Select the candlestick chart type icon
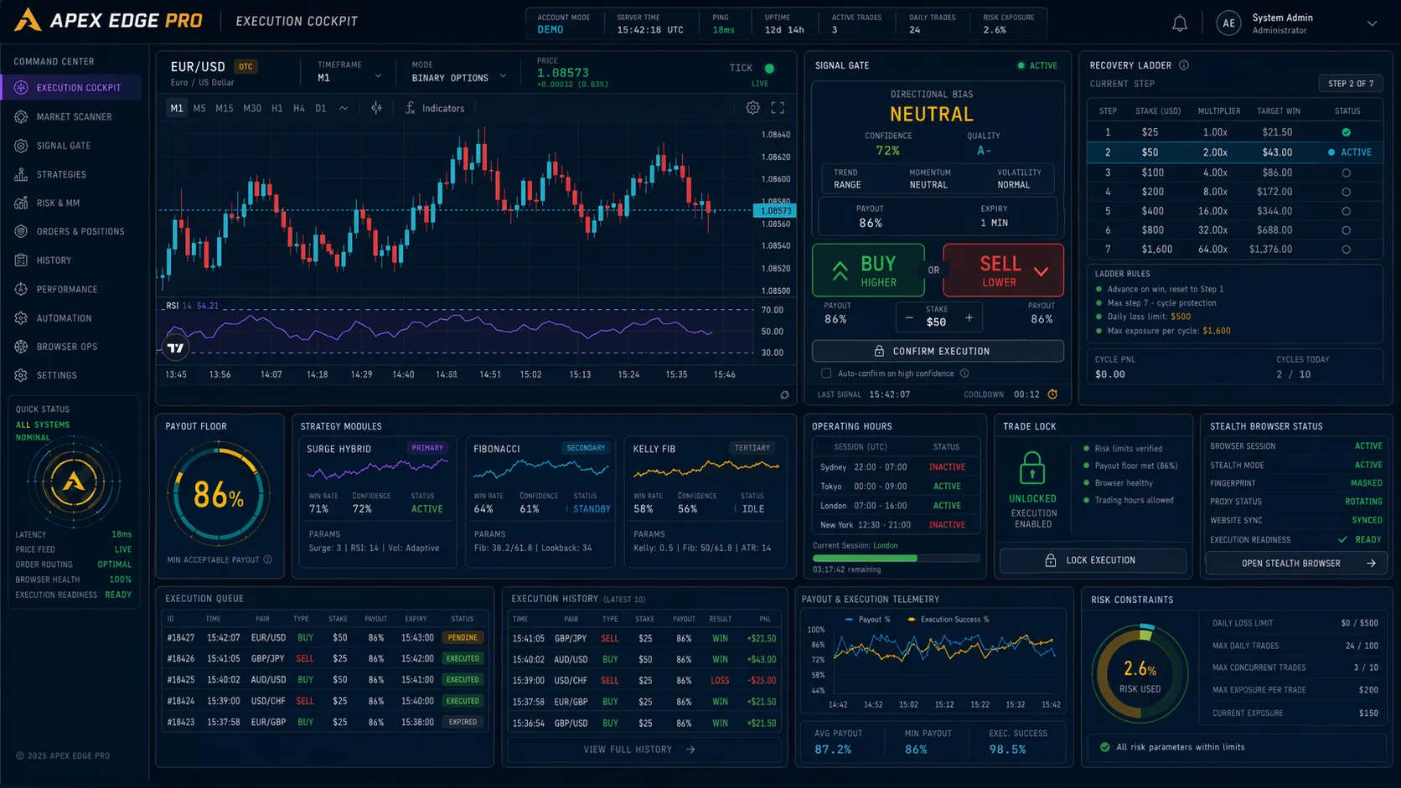The height and width of the screenshot is (788, 1401). [376, 108]
